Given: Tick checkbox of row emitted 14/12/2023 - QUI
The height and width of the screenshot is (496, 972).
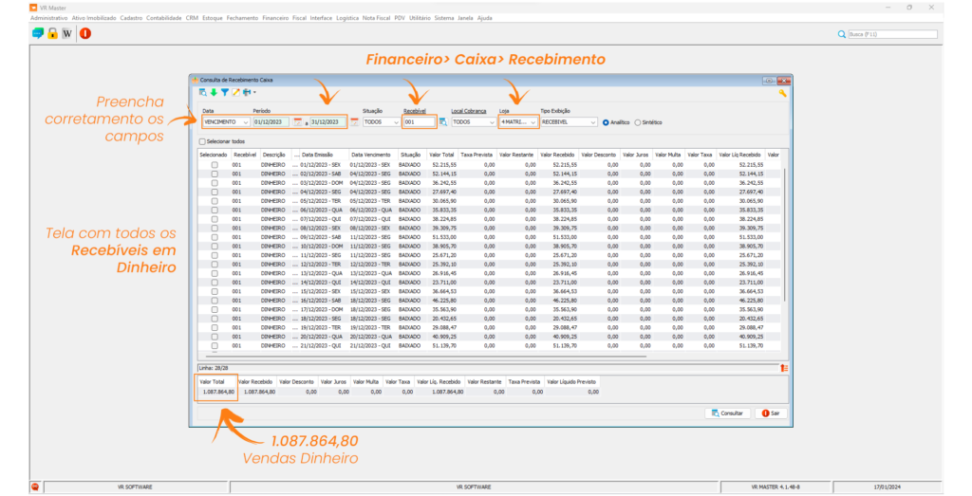Looking at the screenshot, I should (x=215, y=283).
